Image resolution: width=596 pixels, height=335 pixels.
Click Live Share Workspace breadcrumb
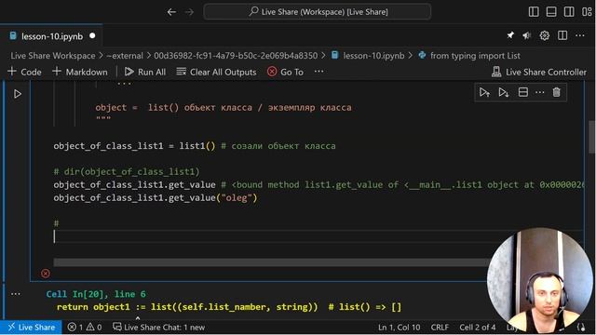click(53, 56)
